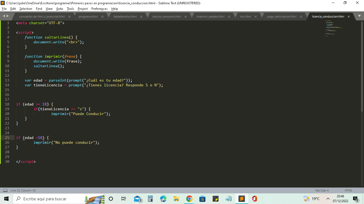The image size is (364, 204).
Task: Close the juego_adivinacion.html tab
Action: click(301, 16)
